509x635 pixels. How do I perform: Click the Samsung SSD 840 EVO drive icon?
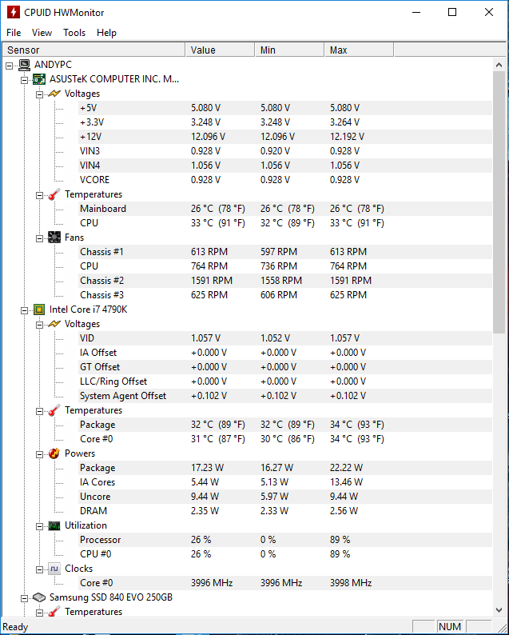39,597
